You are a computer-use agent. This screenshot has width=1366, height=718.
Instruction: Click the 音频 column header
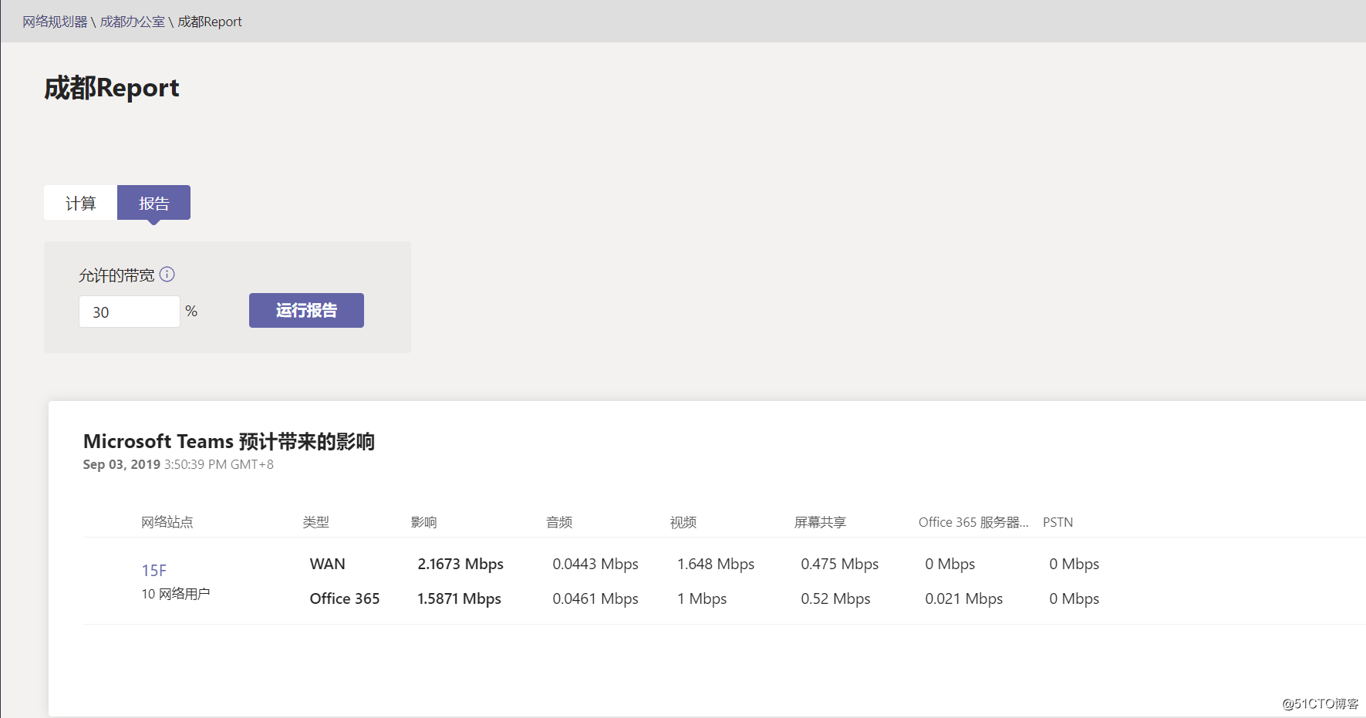click(x=559, y=522)
